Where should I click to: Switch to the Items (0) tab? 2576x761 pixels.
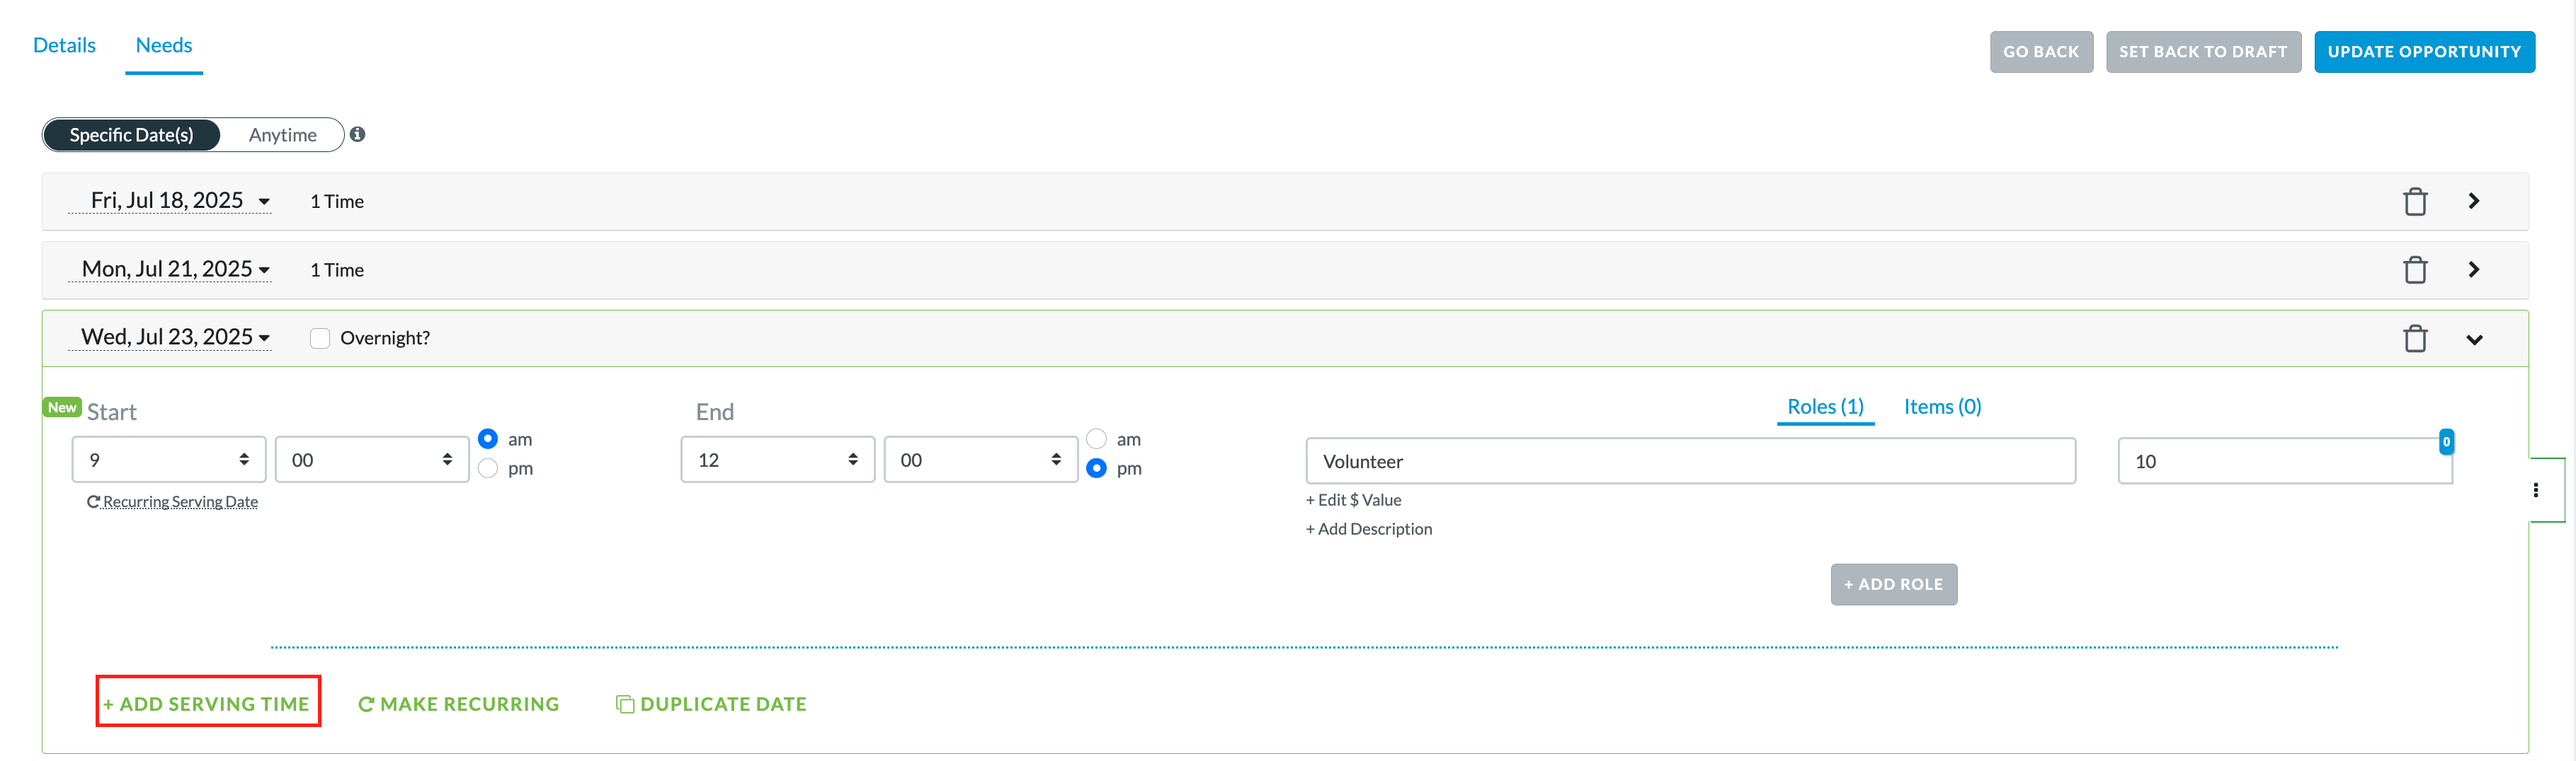1942,407
